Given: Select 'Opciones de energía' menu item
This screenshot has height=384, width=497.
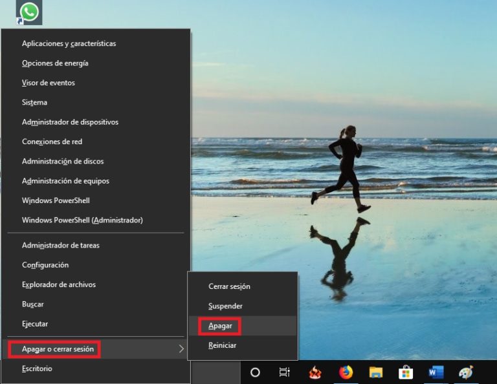Looking at the screenshot, I should [x=55, y=63].
